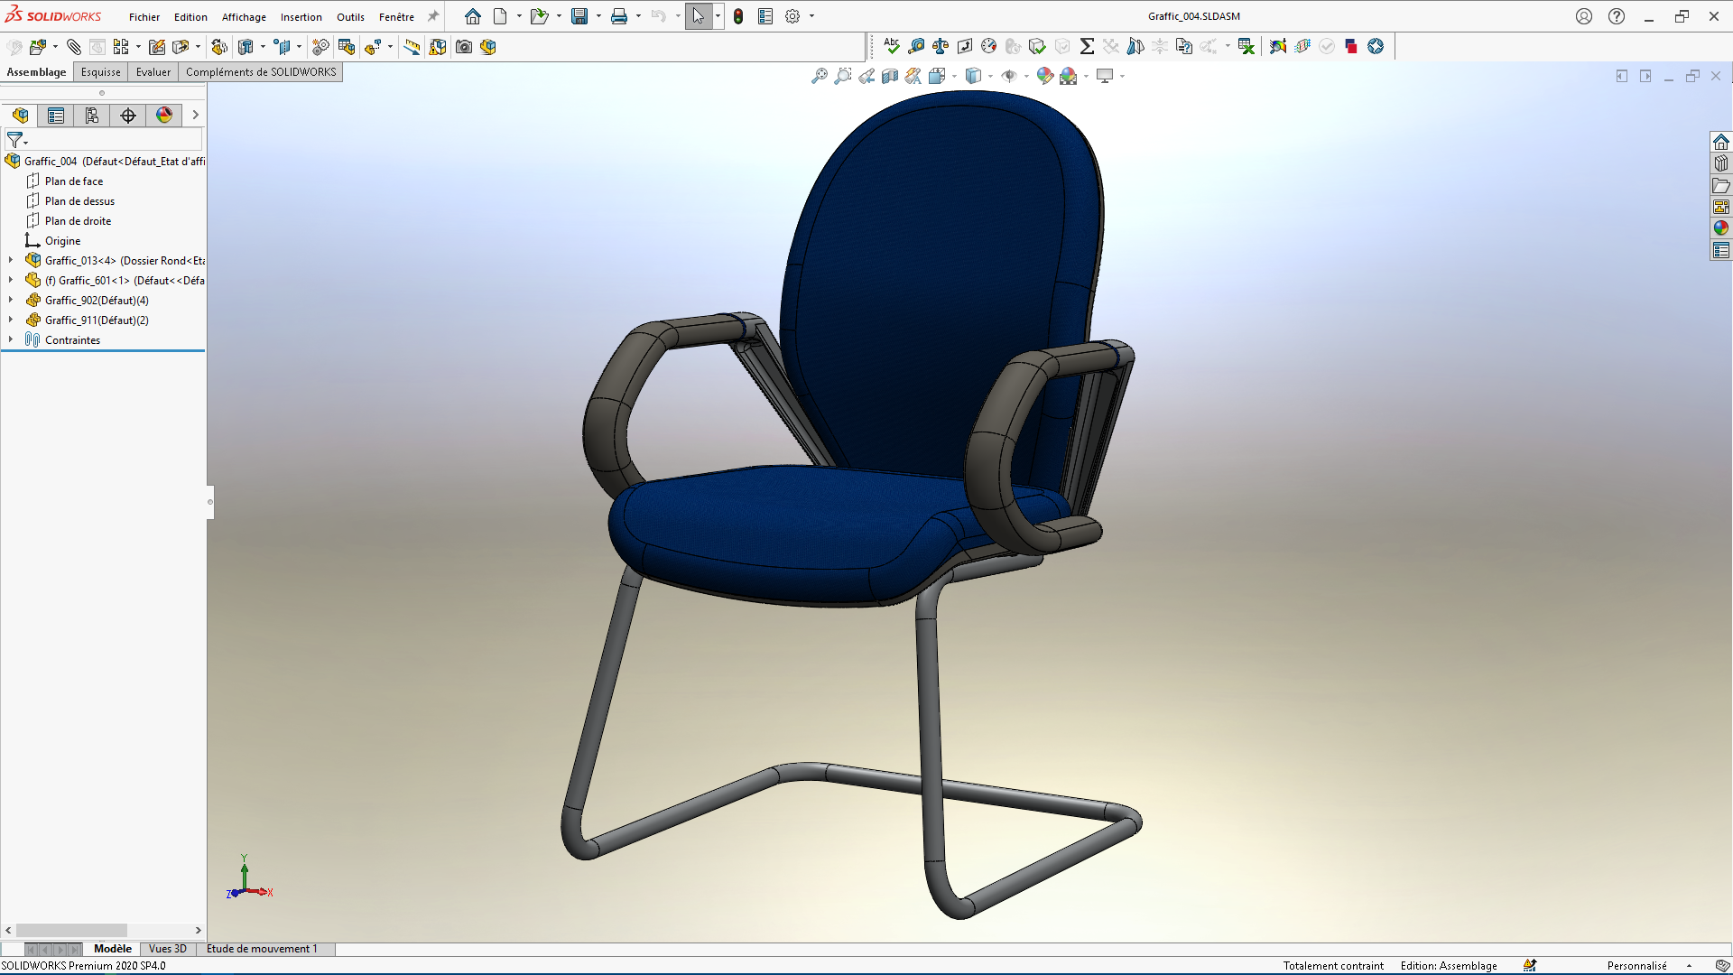Viewport: 1733px width, 975px height.
Task: Open a file using the folder icon
Action: (539, 16)
